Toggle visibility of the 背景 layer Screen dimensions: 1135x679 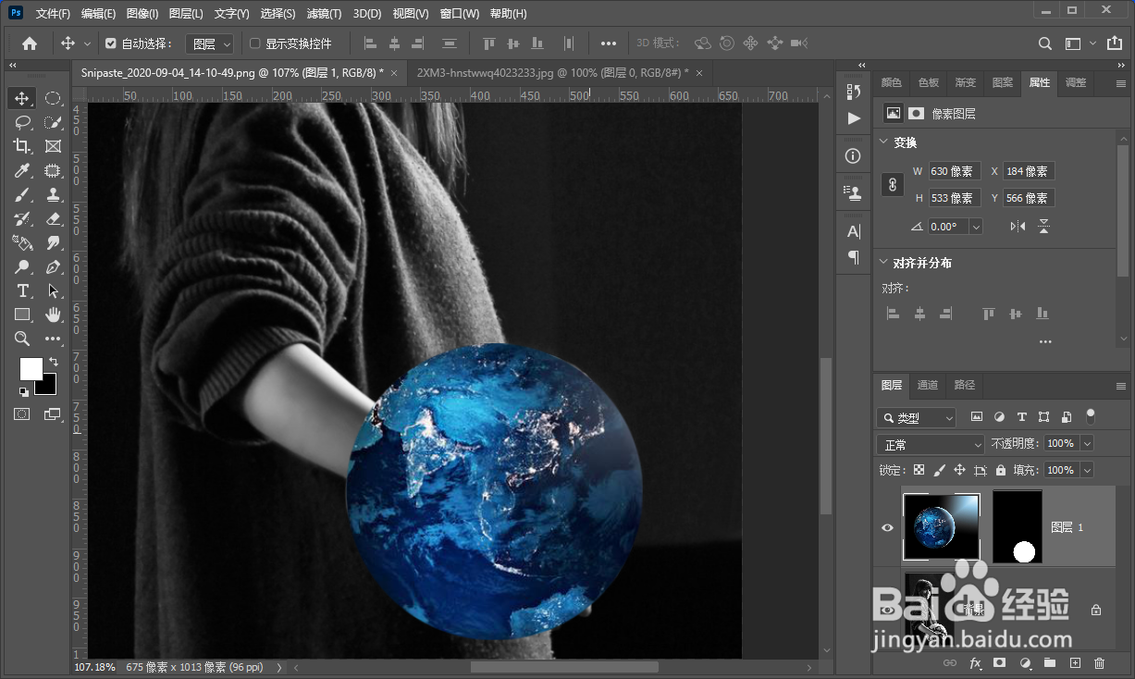[x=888, y=611]
